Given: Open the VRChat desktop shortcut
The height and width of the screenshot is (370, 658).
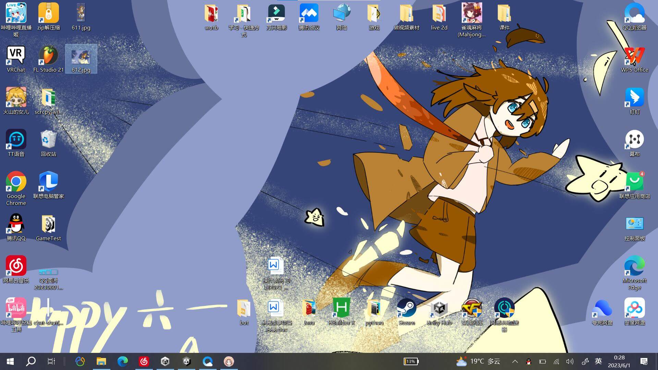Looking at the screenshot, I should [16, 59].
